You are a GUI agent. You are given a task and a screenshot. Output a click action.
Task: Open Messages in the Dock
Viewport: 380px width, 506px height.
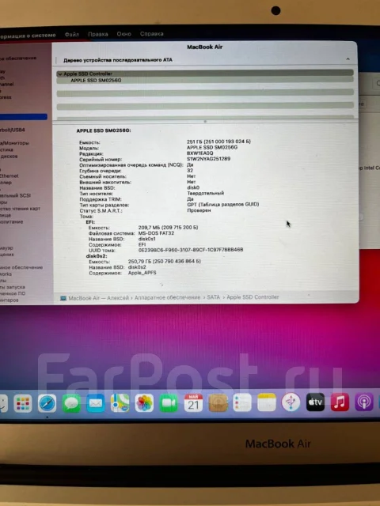(71, 403)
